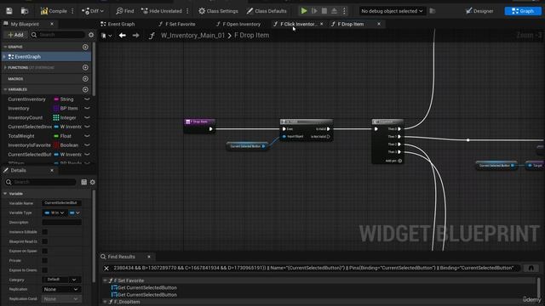
Task: Open the Compile options menu (three dots)
Action: click(x=72, y=11)
